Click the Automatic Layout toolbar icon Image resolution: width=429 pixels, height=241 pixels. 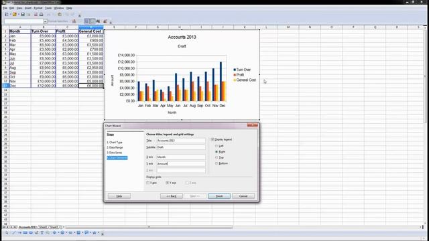tap(105, 21)
